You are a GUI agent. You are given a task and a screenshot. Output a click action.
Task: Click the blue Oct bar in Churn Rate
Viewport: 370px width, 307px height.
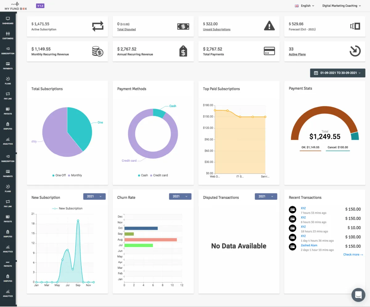pos(141,228)
